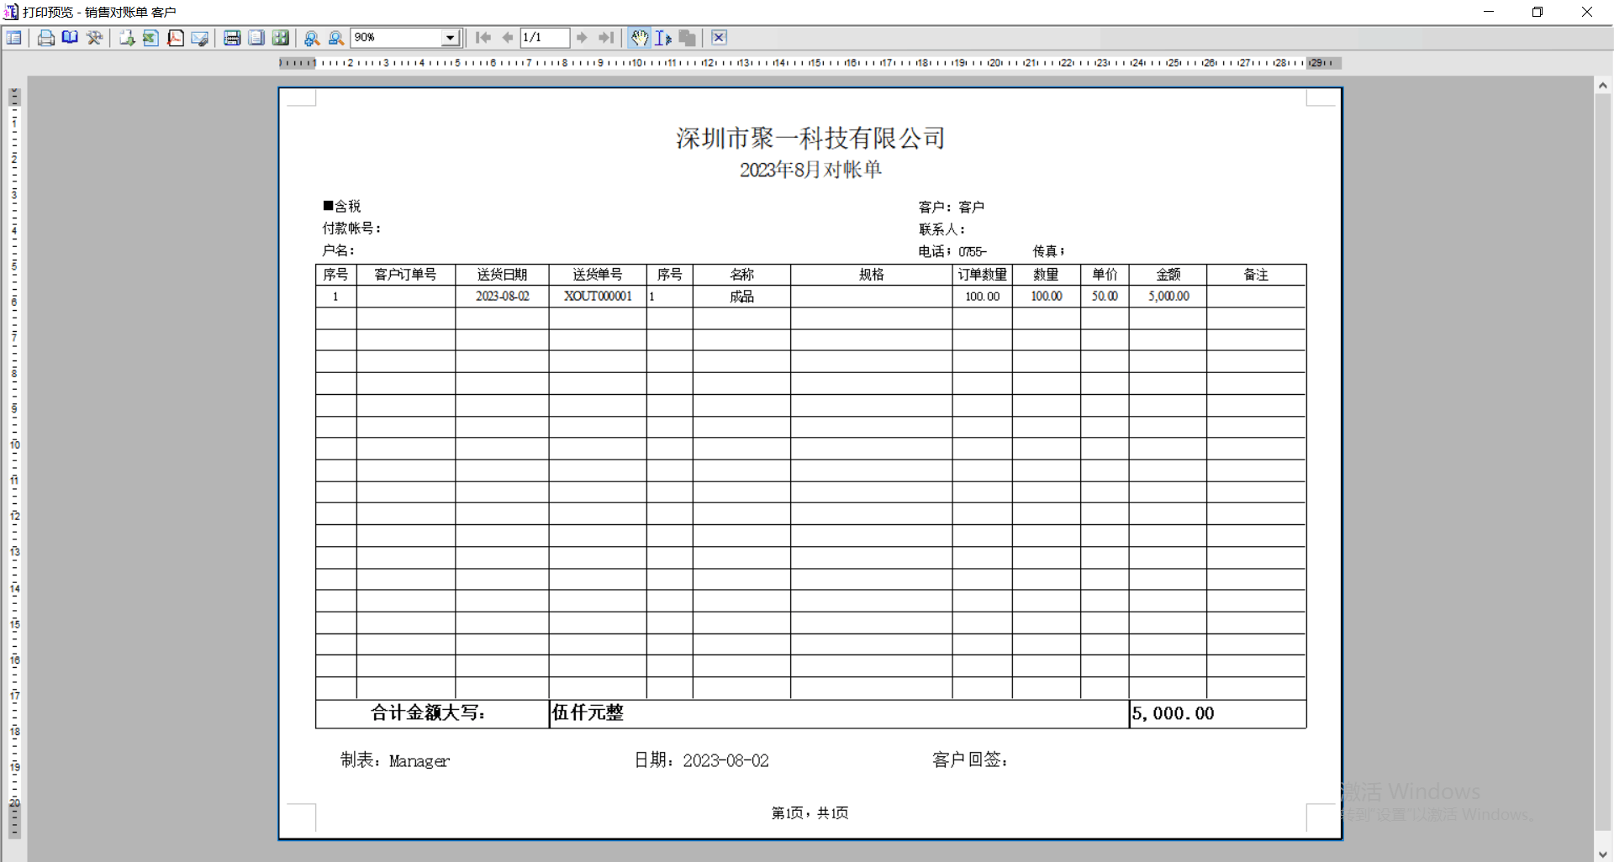Toggle the outline panel icon
Screen dimensions: 1614x862
pyautogui.click(x=14, y=38)
